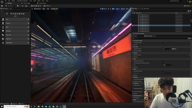192x108 pixels.
Task: Click the help icon on Actor row
Action: 28,19
